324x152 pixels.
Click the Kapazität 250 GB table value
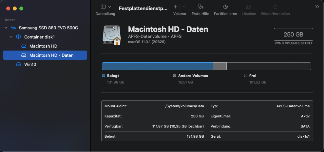197,116
